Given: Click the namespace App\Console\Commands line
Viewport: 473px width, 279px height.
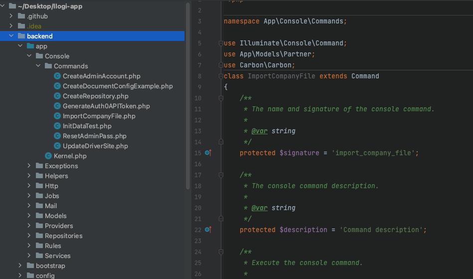Looking at the screenshot, I should (285, 21).
